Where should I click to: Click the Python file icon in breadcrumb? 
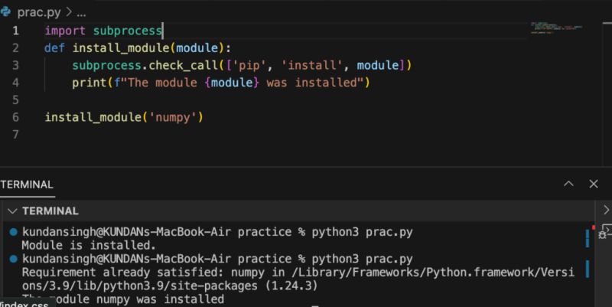5,12
